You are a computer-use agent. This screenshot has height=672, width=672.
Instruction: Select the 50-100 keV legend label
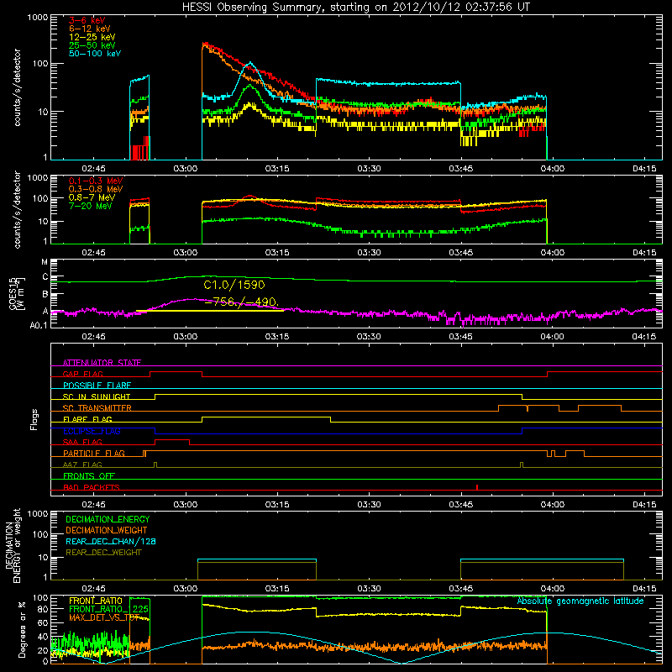point(95,54)
